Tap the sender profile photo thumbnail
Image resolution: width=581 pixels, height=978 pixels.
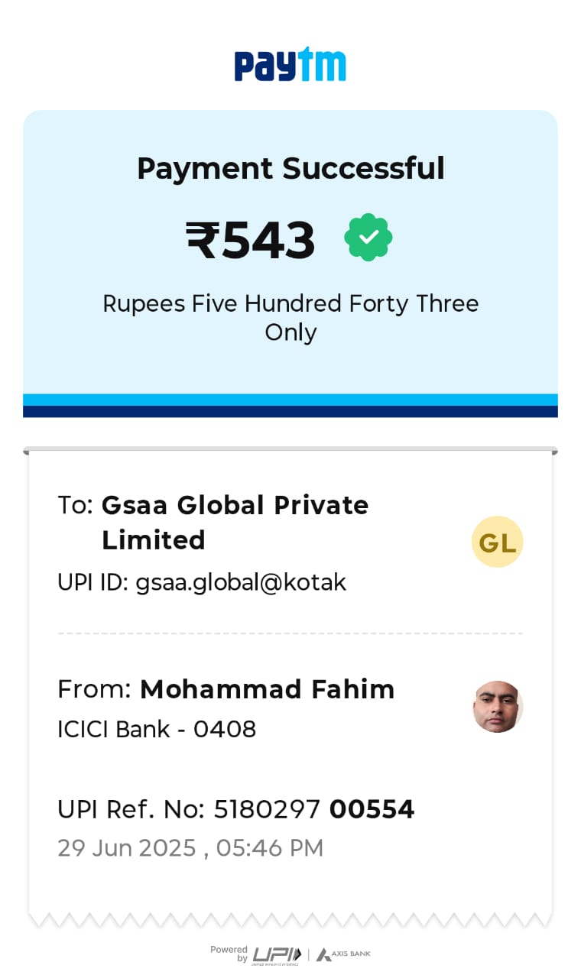[498, 707]
